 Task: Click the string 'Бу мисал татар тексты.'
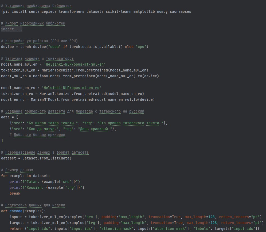click(x=52, y=123)
